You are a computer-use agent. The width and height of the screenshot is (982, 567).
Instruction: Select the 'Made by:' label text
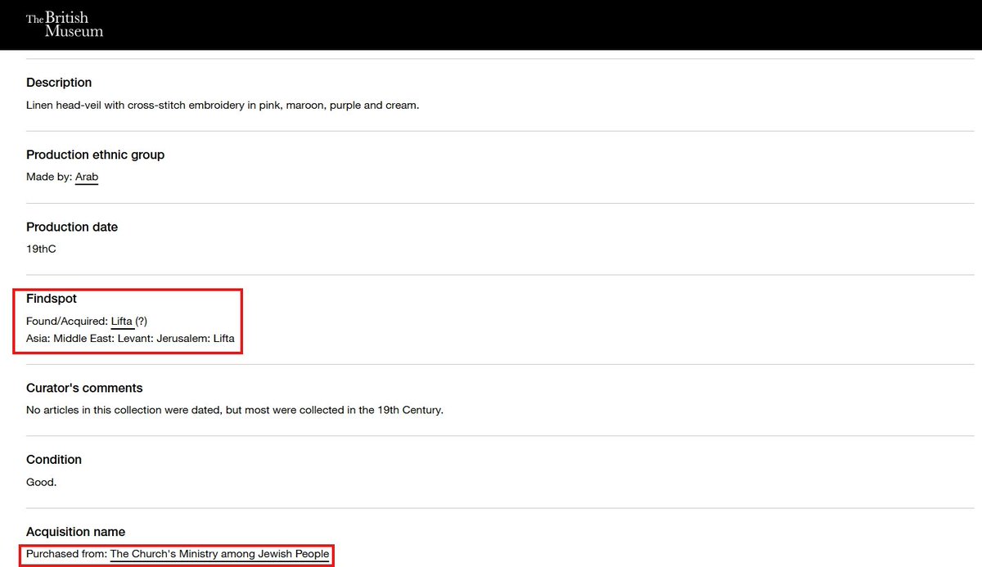[49, 177]
